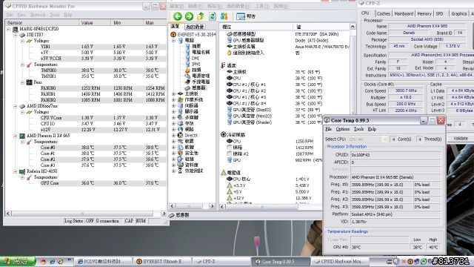Launch Internet Explorer from quick launch
This screenshot has height=267, width=474.
pos(52,261)
